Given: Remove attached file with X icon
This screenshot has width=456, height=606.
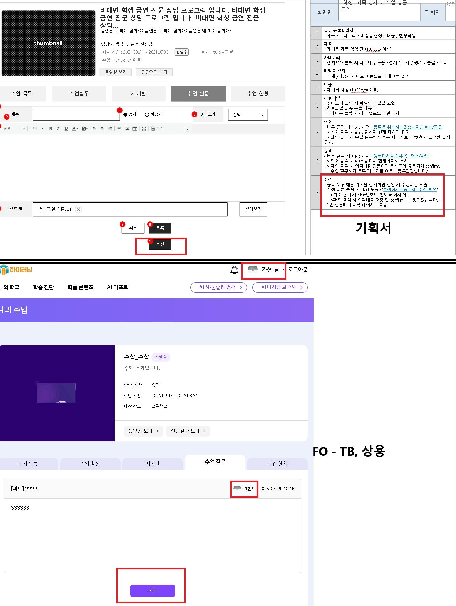Looking at the screenshot, I should pyautogui.click(x=79, y=209).
